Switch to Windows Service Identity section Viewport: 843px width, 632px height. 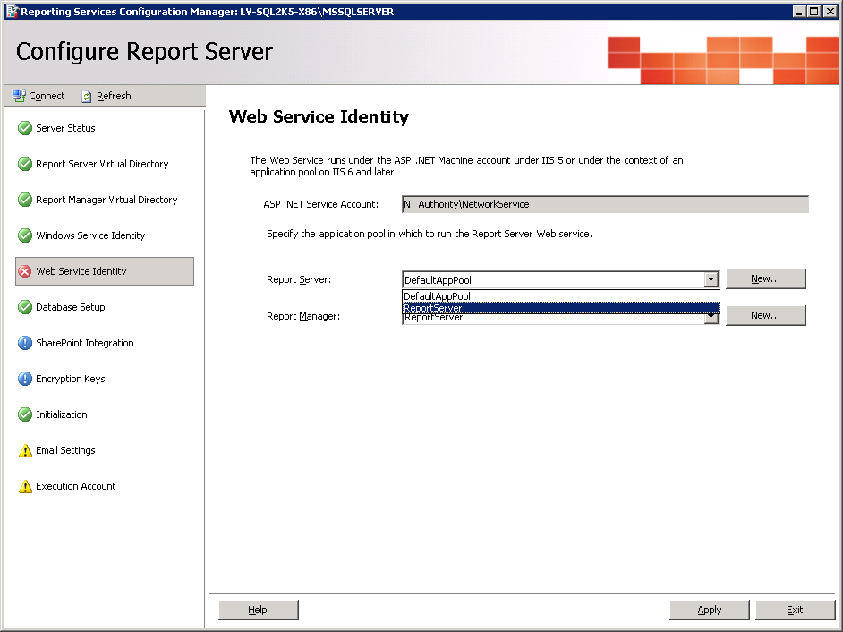[89, 235]
